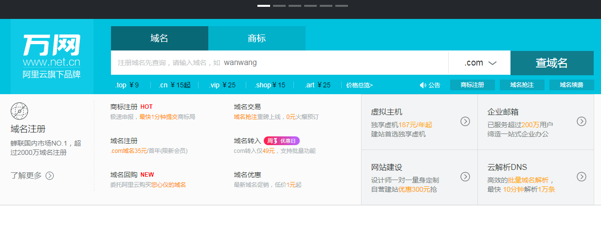Open the .com domain suffix dropdown
The image size is (601, 232).
(479, 63)
